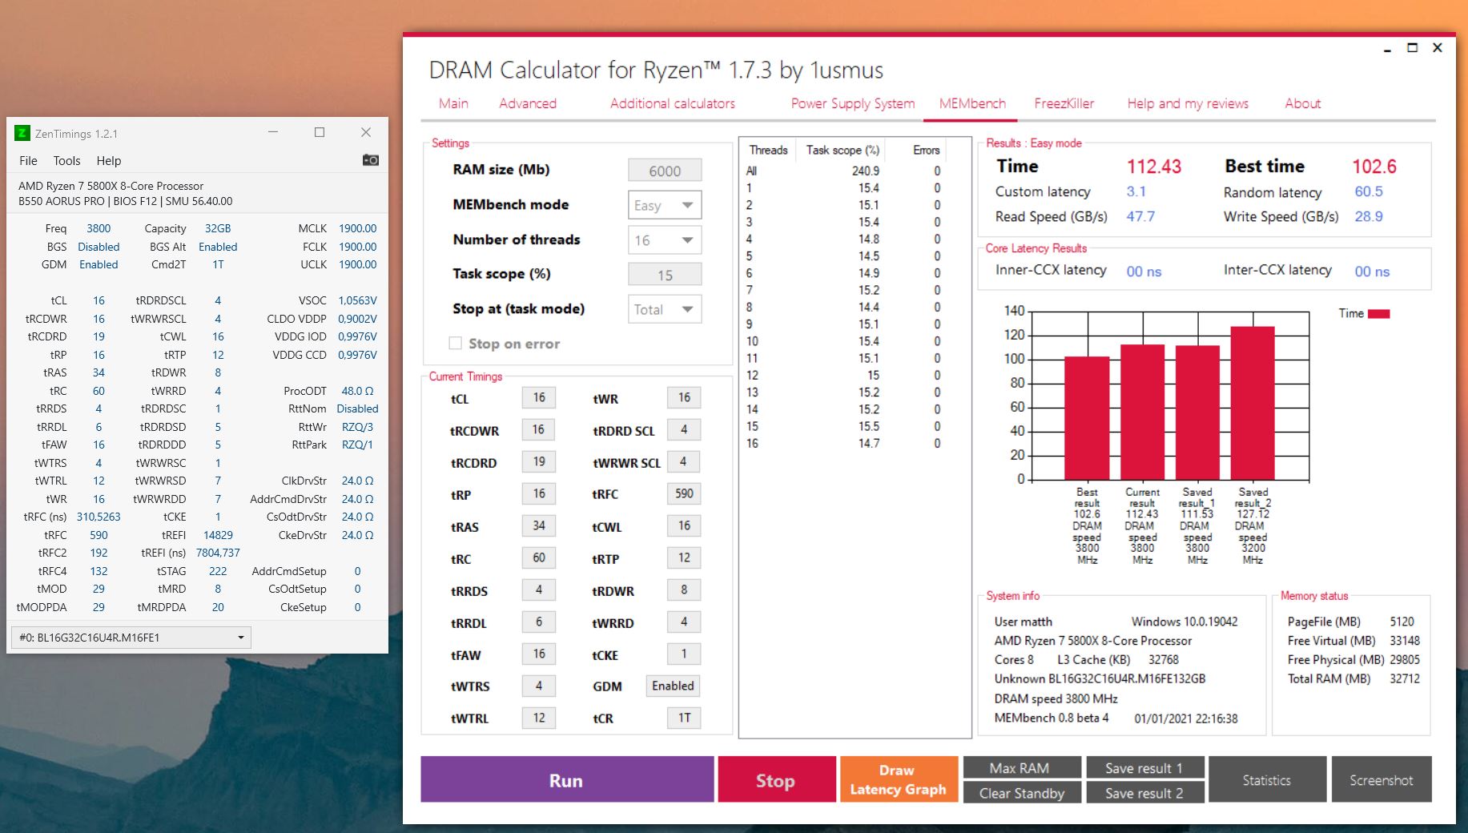This screenshot has height=833, width=1468.
Task: Click the "All" row in threads table
Action: (x=844, y=171)
